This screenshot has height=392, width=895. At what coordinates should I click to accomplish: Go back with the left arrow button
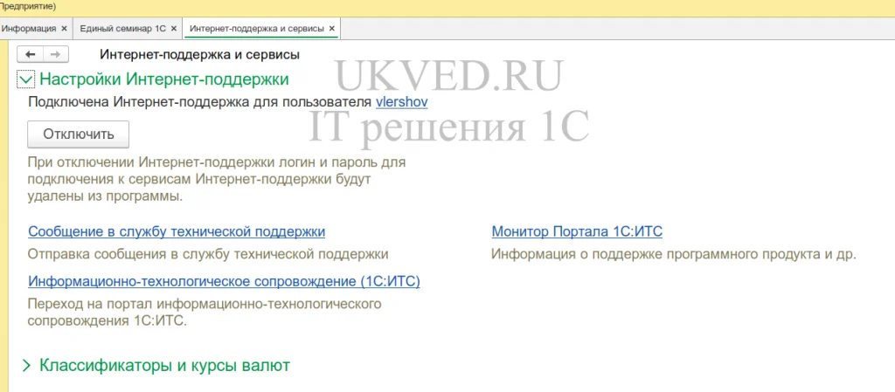click(31, 54)
